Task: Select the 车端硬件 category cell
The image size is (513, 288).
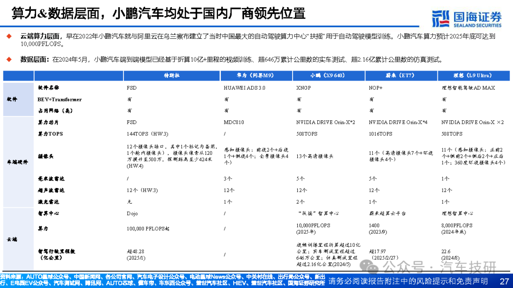Action: [19, 162]
